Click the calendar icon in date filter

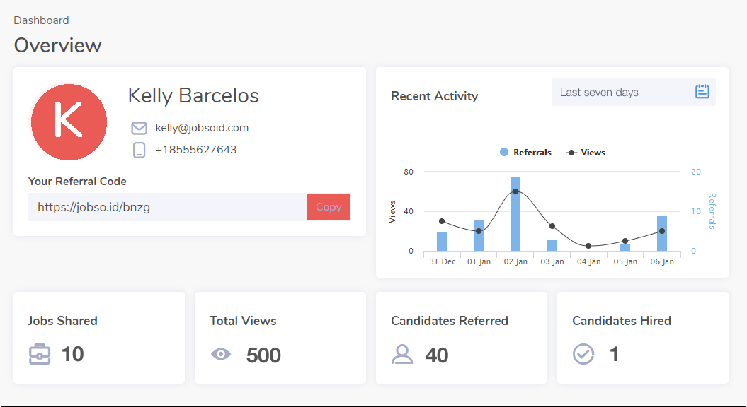point(702,92)
